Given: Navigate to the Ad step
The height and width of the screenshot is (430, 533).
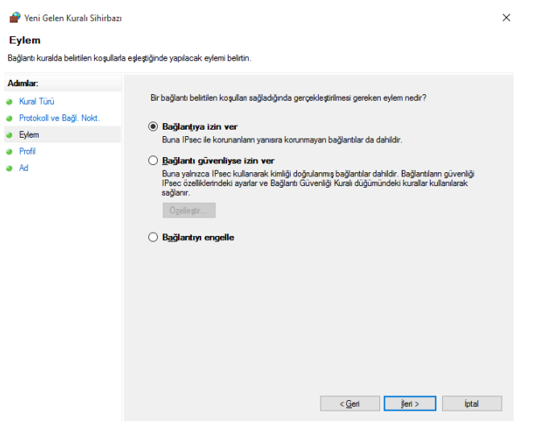Looking at the screenshot, I should click(x=24, y=168).
